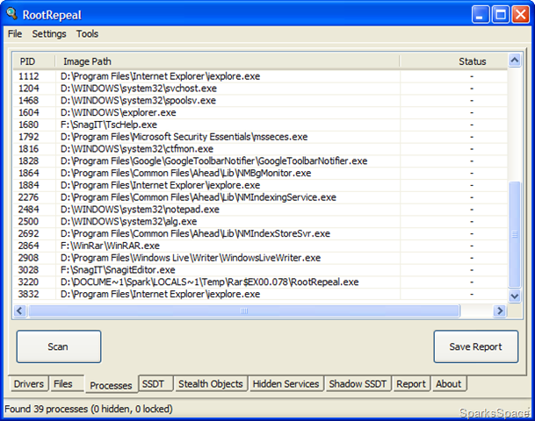Open the Hidden Services tab
The width and height of the screenshot is (535, 421).
(286, 384)
